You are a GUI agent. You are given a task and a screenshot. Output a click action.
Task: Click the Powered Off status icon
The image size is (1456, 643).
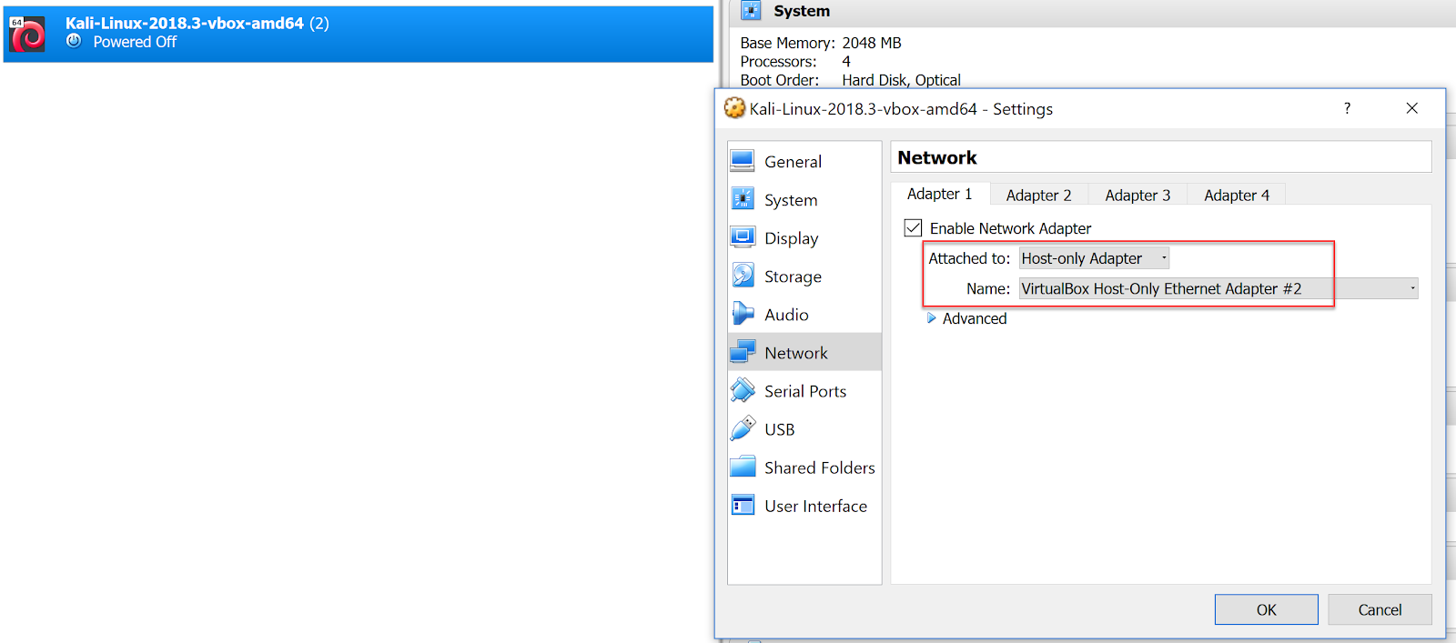[x=74, y=41]
